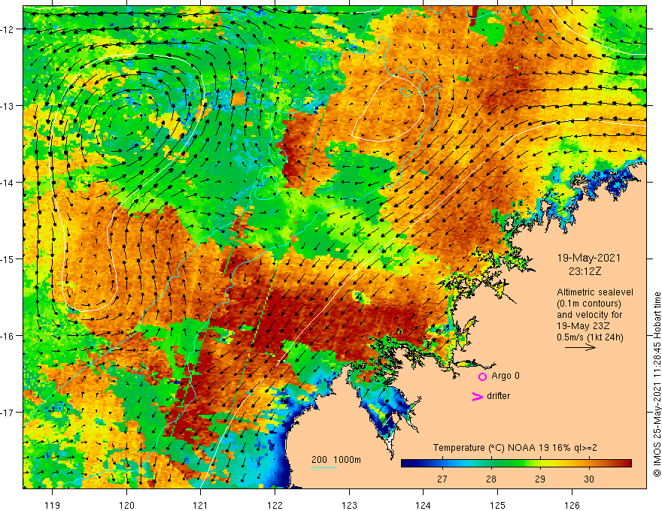
Task: Click the magenta drifter arrowhead legend icon
Action: [x=478, y=396]
